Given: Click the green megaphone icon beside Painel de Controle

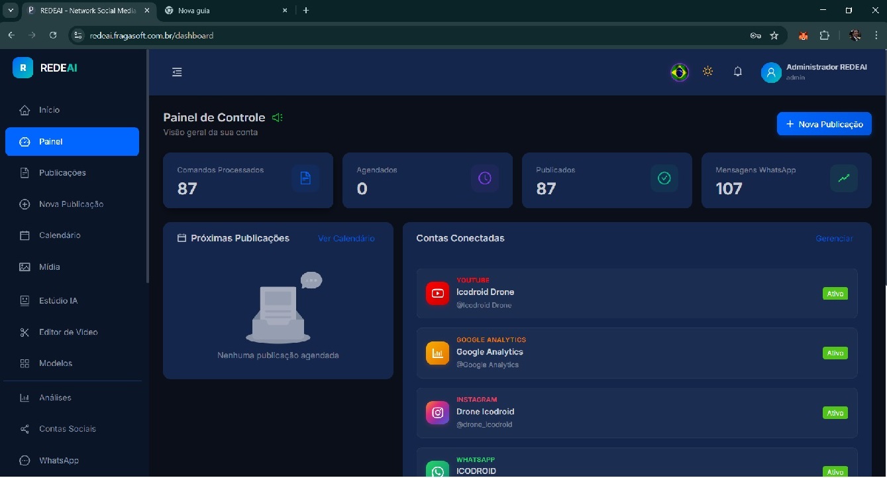Looking at the screenshot, I should click(x=278, y=117).
